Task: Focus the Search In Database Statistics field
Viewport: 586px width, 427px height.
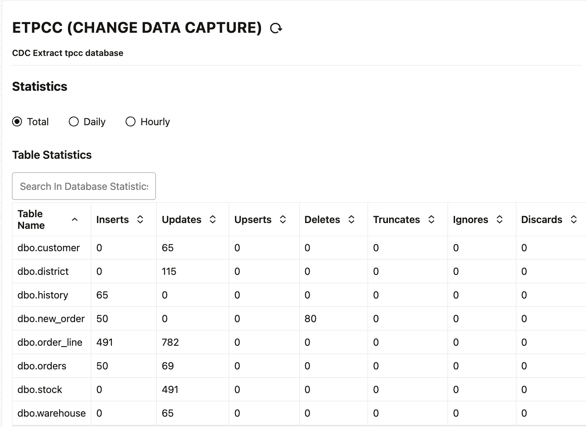Action: [x=84, y=186]
